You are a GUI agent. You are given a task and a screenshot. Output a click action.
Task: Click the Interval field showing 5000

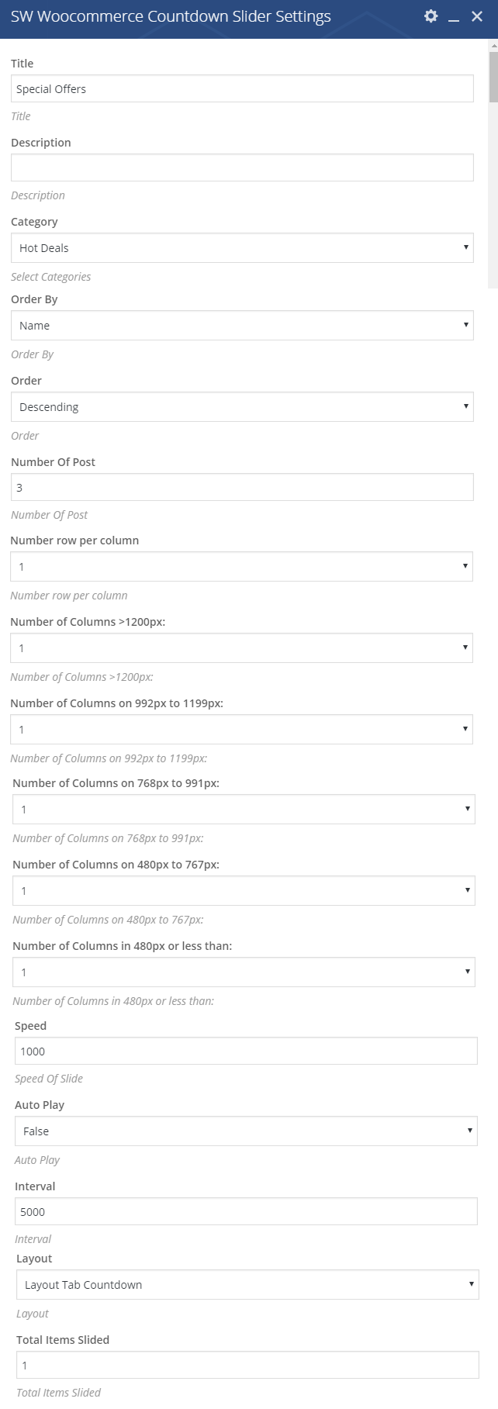(246, 1211)
